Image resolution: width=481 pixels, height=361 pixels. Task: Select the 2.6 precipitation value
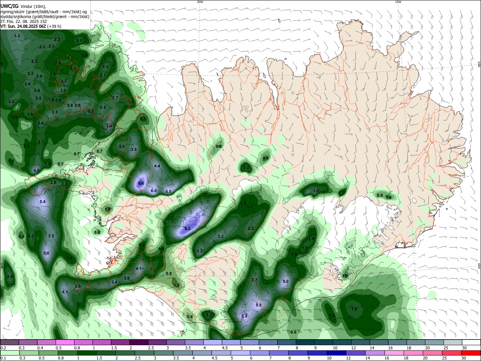pos(103,107)
